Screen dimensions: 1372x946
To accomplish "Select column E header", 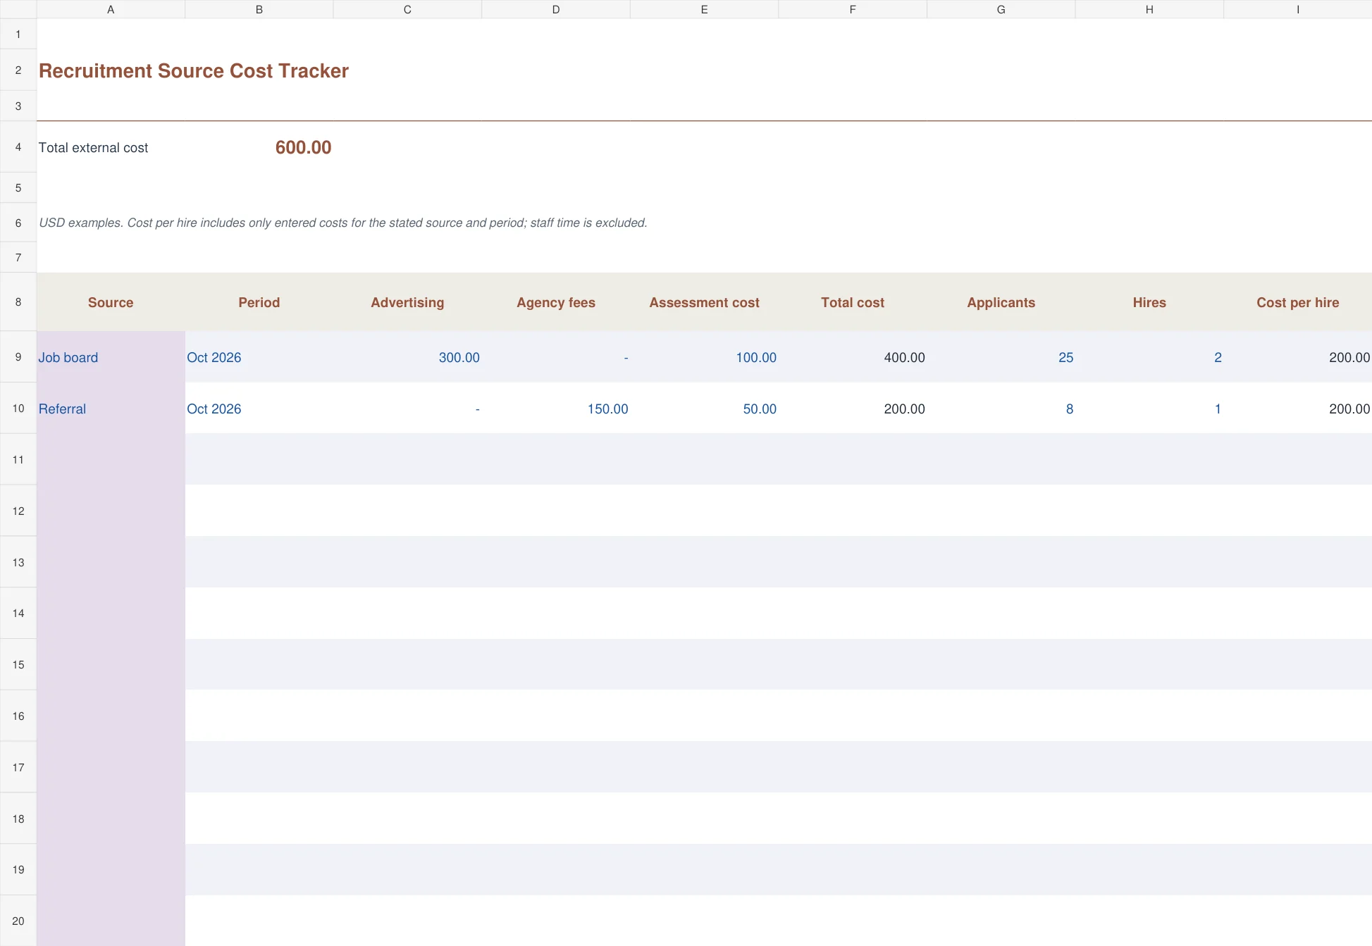I will [704, 9].
